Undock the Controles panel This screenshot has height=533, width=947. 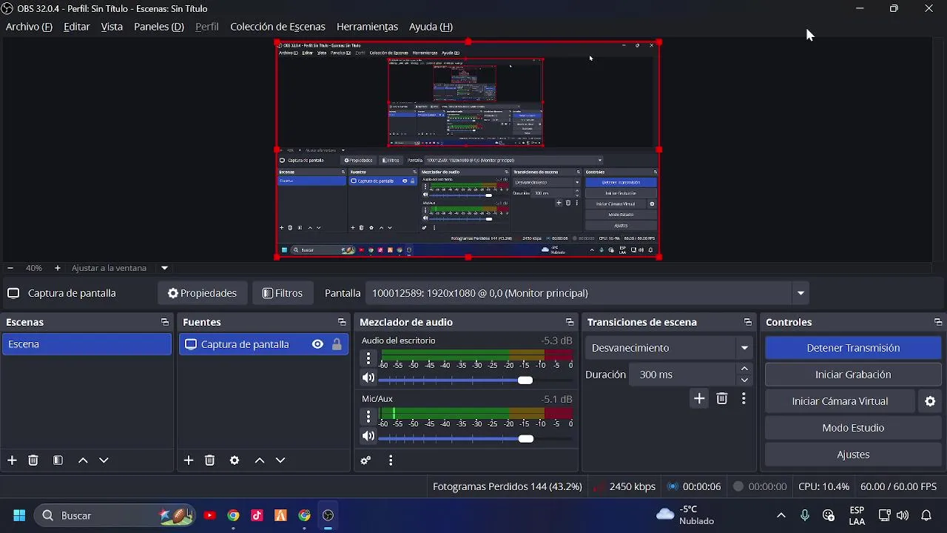[937, 322]
